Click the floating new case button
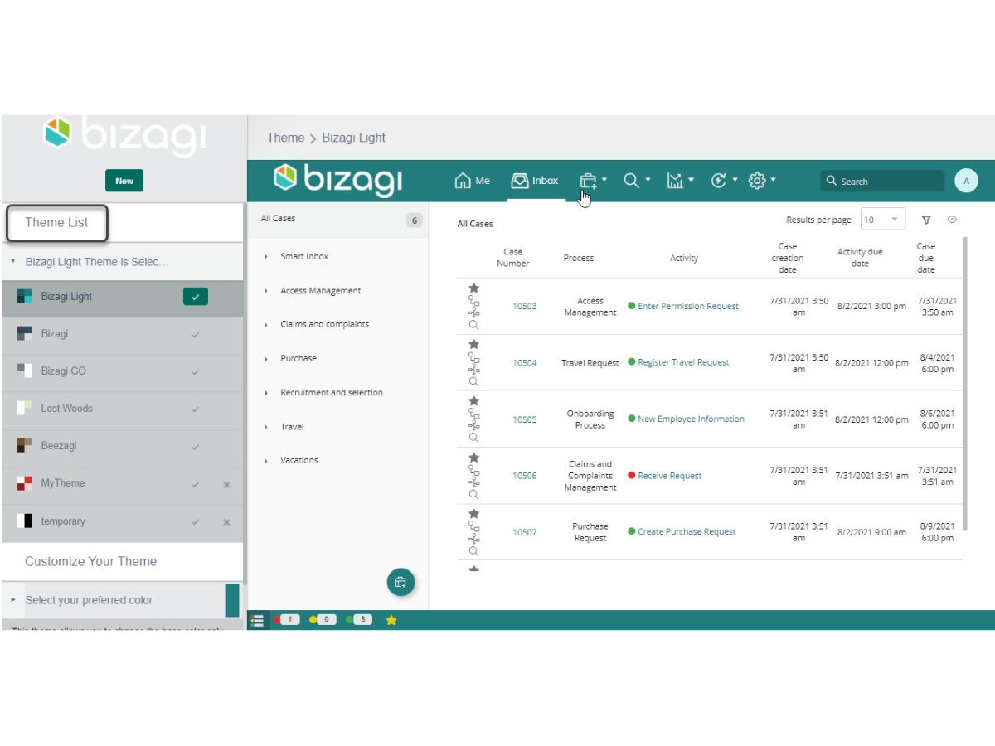Viewport: 995px width, 746px height. (400, 582)
